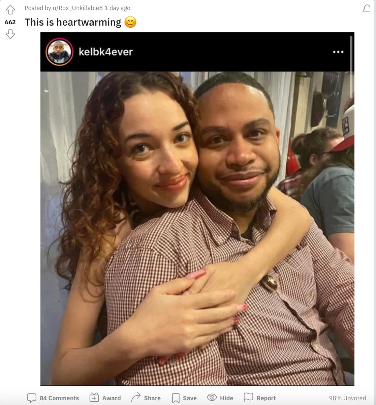The height and width of the screenshot is (405, 376).
Task: Click the kelbk4ever circular profile avatar
Action: pos(60,52)
